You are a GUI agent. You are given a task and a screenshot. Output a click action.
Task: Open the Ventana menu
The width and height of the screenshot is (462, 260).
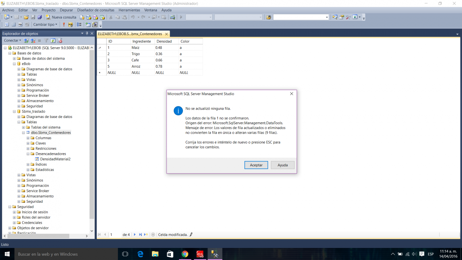[x=151, y=10]
